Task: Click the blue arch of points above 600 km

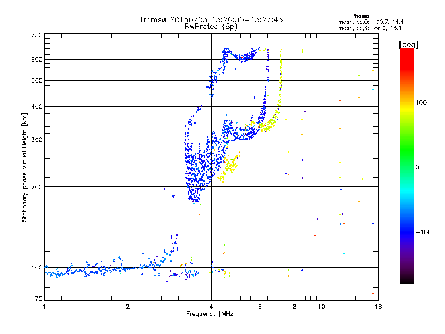Action: pos(241,54)
